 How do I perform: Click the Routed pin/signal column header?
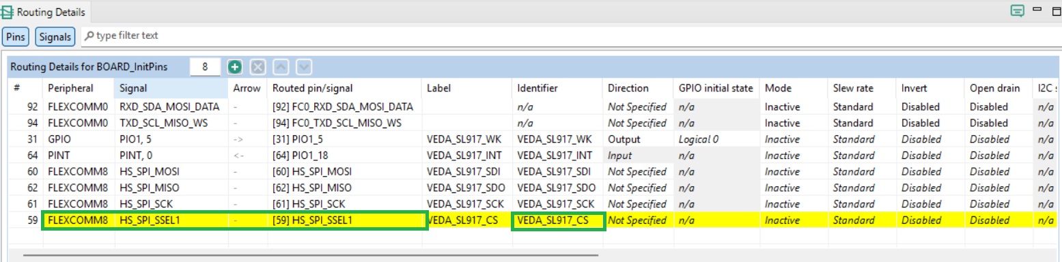point(344,88)
